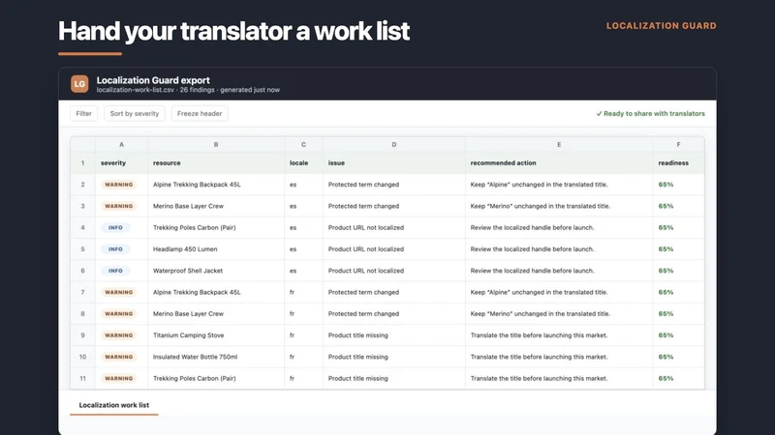775x435 pixels.
Task: Click Review the localized handle in row 5
Action: 532,249
